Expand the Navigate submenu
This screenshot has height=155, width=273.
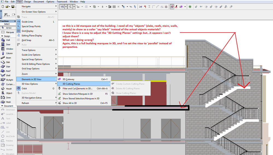(x=37, y=7)
